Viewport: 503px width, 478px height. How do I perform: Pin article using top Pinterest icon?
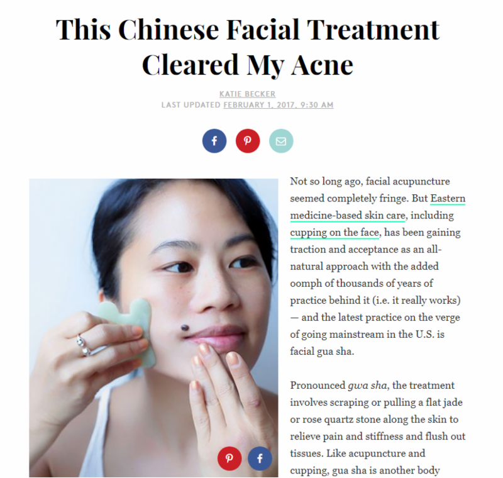(x=248, y=141)
